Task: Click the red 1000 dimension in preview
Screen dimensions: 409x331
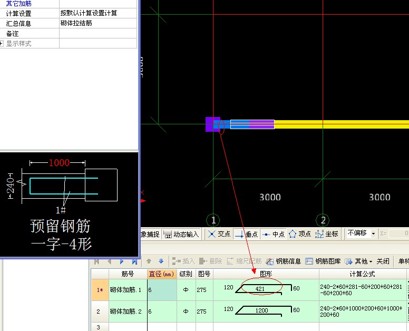Action: click(x=59, y=163)
